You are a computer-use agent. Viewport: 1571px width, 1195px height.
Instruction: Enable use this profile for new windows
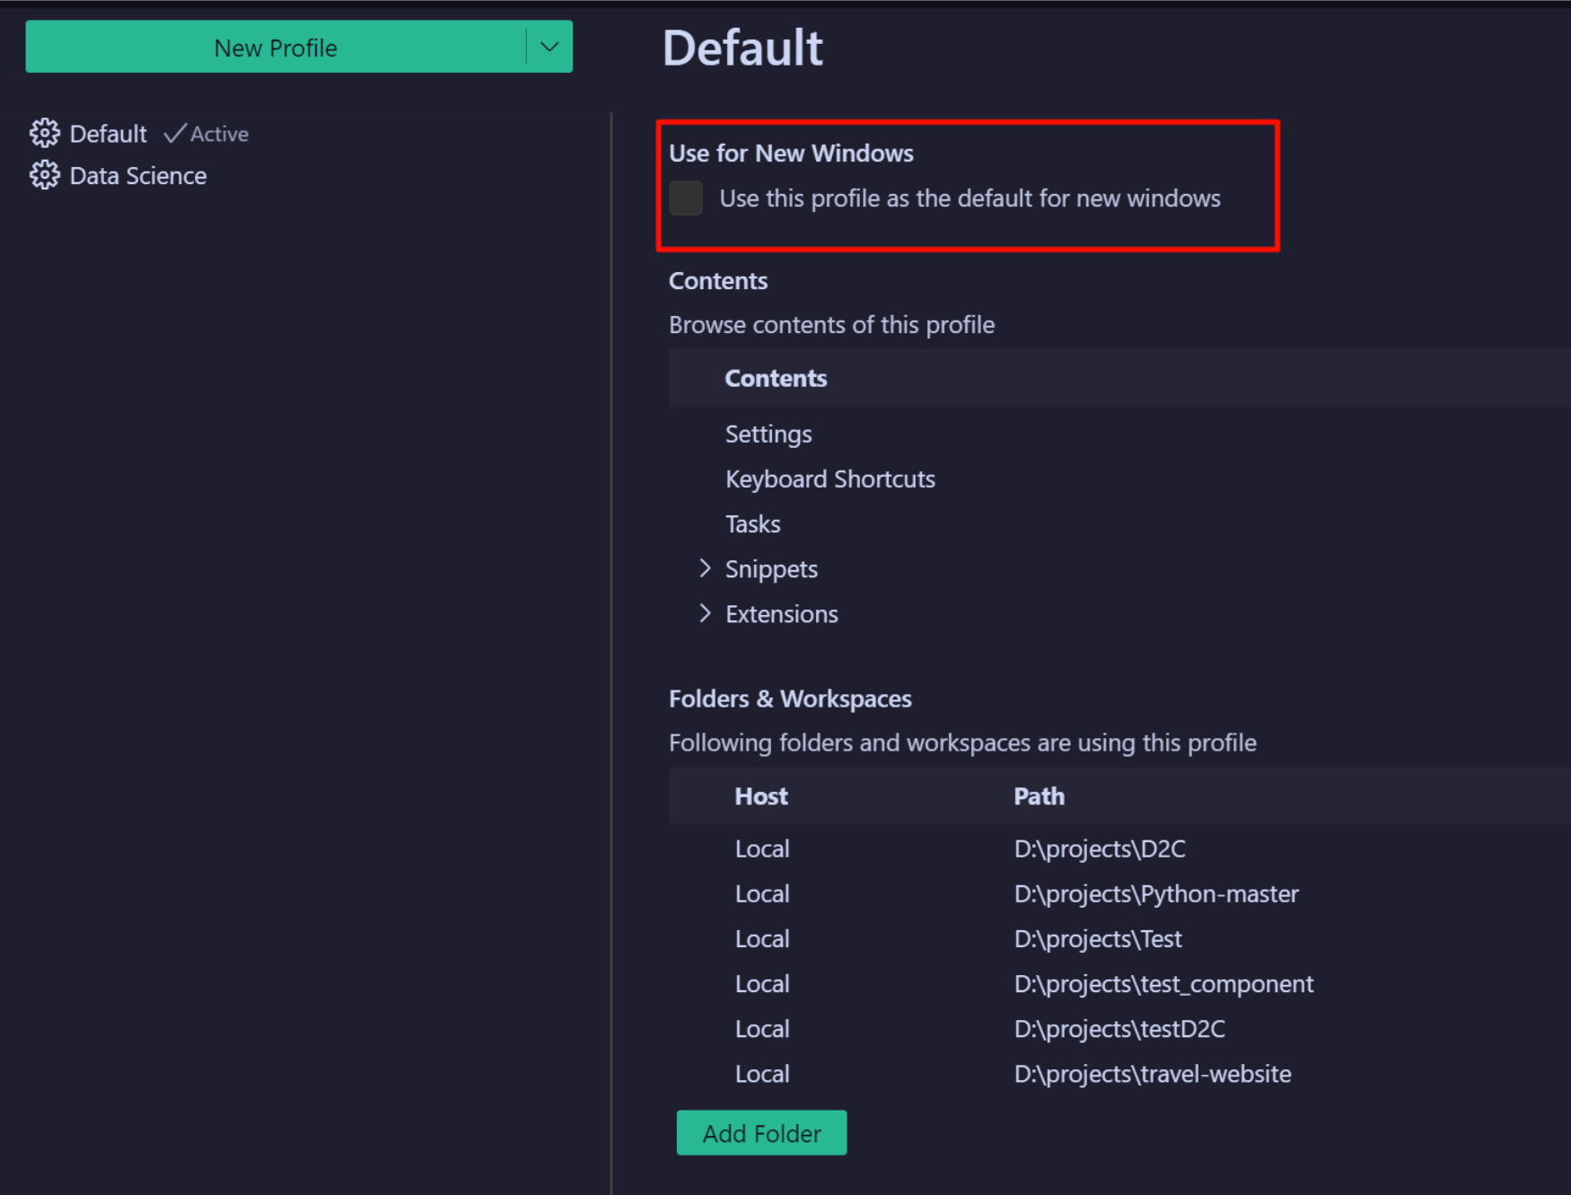[x=685, y=198]
